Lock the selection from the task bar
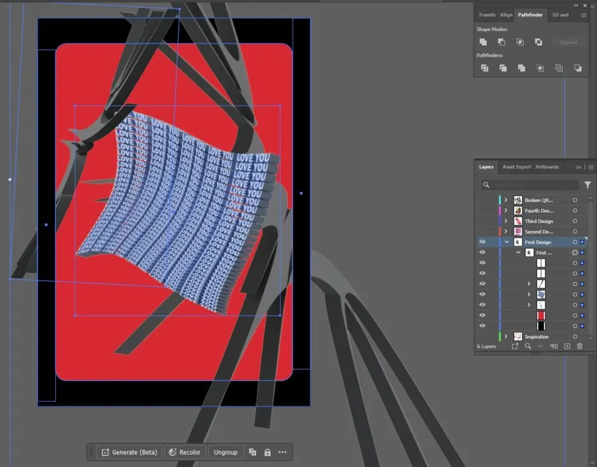Screen dimensions: 597x467 (267, 452)
